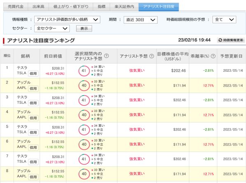Image resolution: width=246 pixels, height=183 pixels.
Task: Click the 40 rating circle in rank 2
Action: point(84,85)
